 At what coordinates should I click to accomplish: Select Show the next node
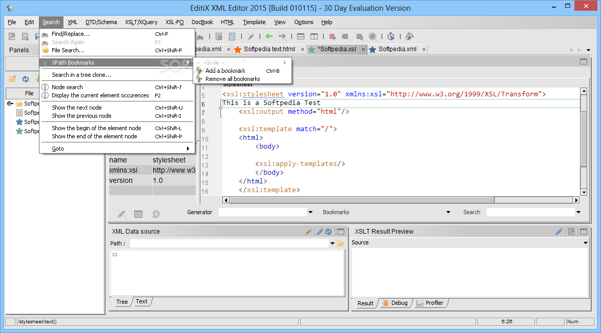[x=117, y=108]
